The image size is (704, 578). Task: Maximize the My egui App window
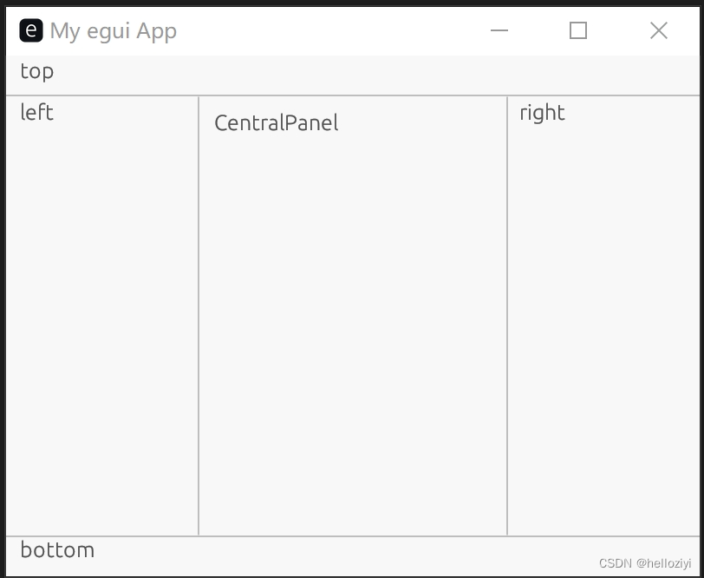click(578, 30)
